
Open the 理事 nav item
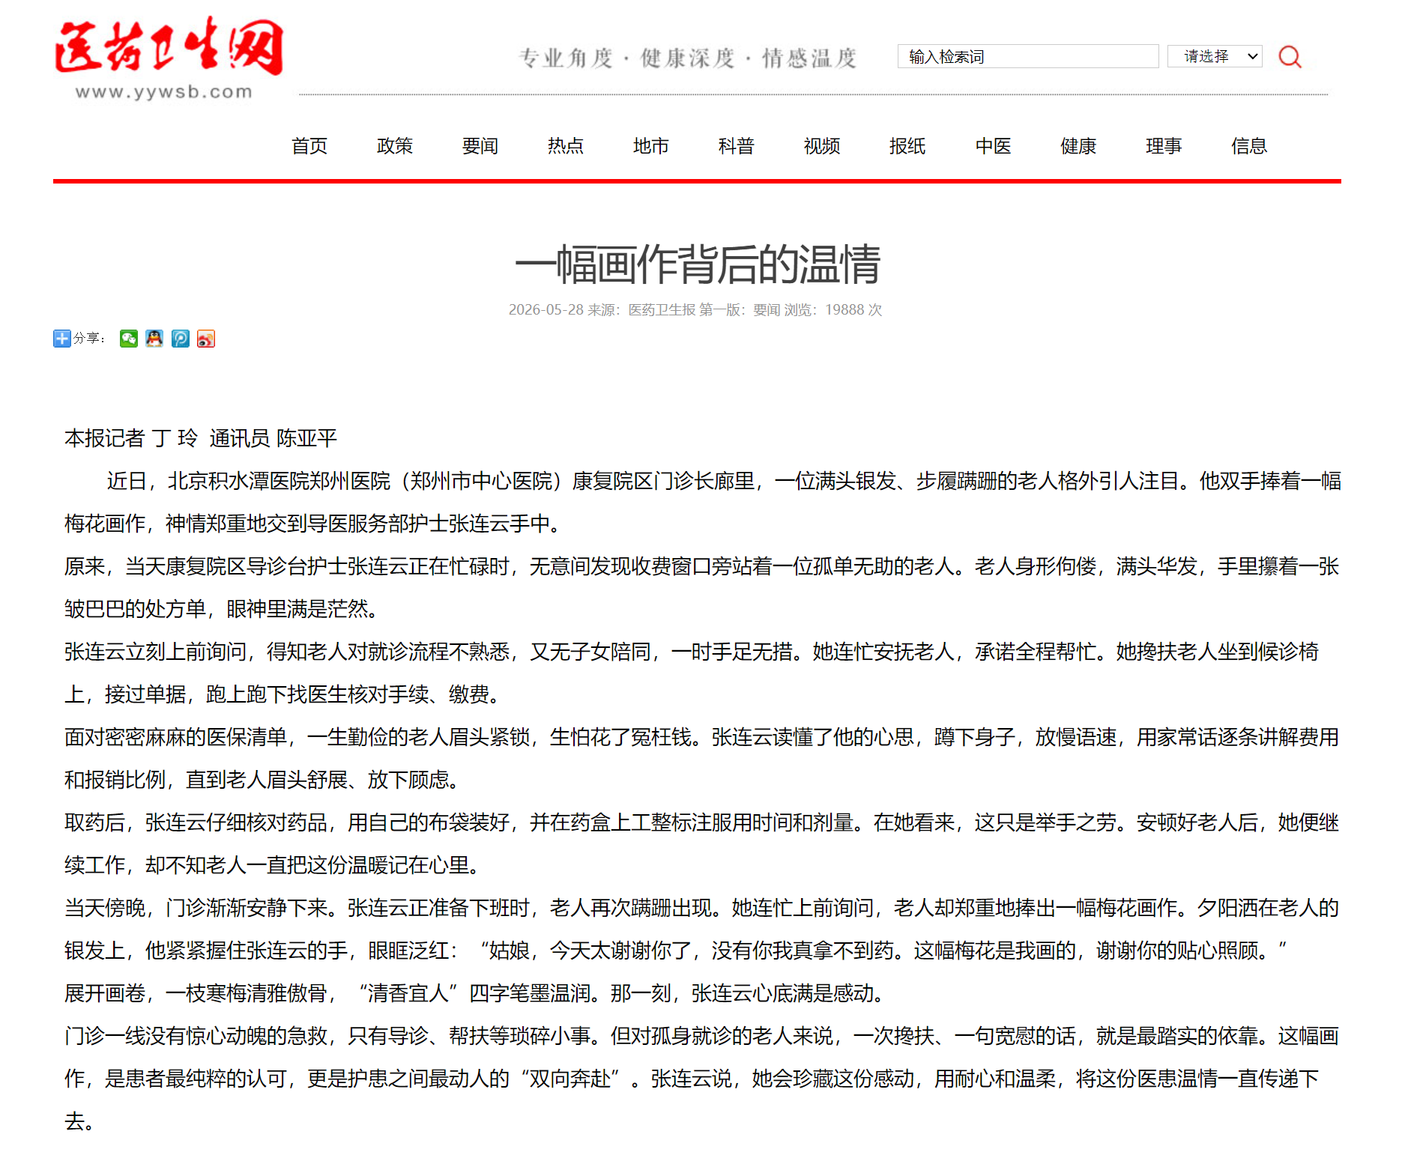click(1164, 146)
